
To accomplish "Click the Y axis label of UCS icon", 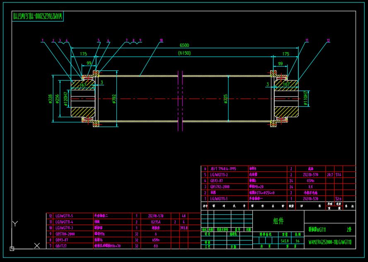I will (15, 224).
